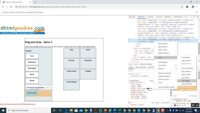
Task: Bookmark this page with the star icon
Action: click(182, 7)
